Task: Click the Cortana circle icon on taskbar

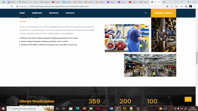Action: click(57, 109)
